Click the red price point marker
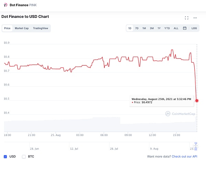 (197, 101)
